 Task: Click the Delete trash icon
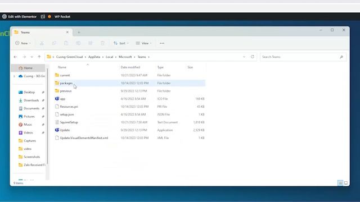tap(102, 43)
